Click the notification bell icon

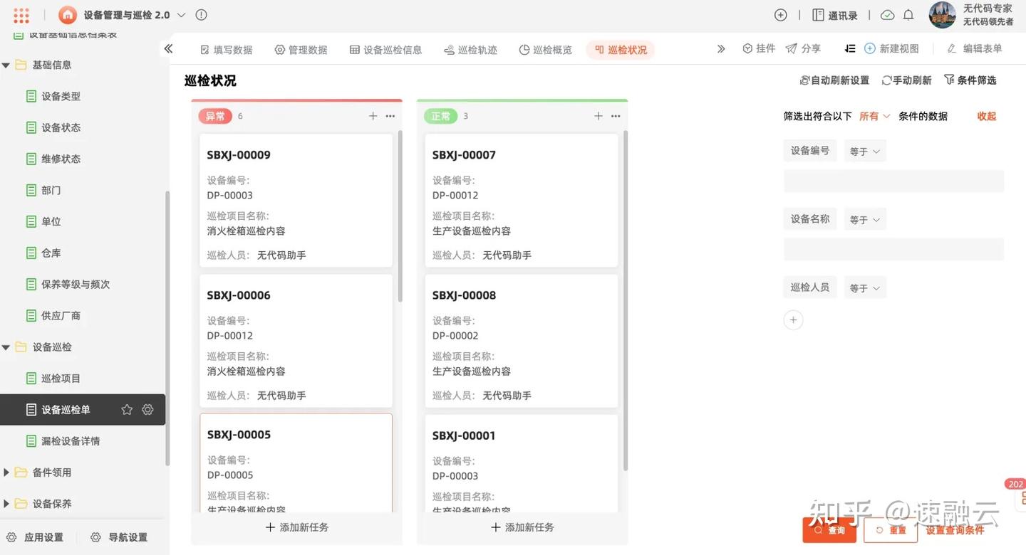click(x=909, y=14)
